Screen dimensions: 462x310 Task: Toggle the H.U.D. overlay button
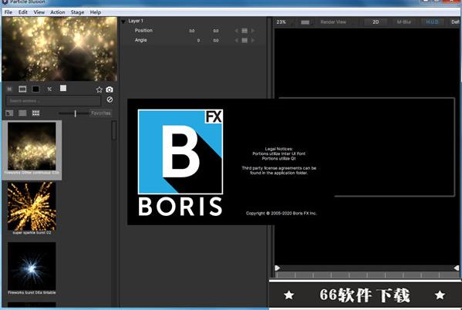(x=432, y=22)
